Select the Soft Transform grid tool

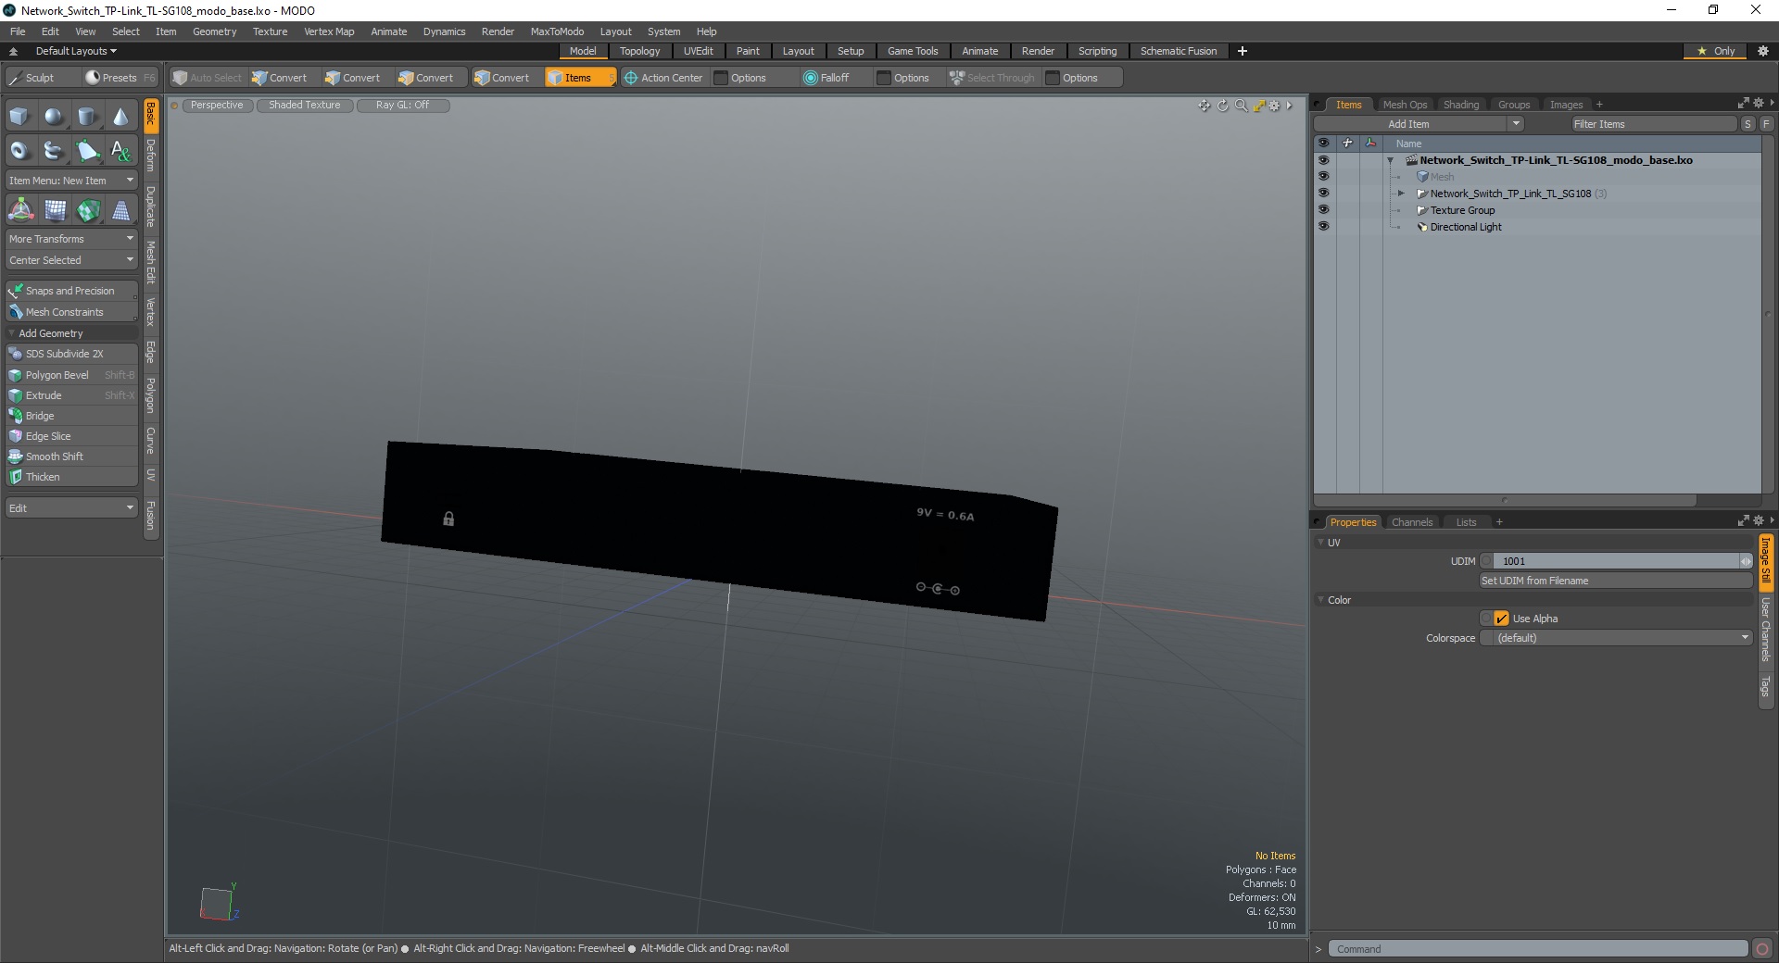(x=55, y=211)
